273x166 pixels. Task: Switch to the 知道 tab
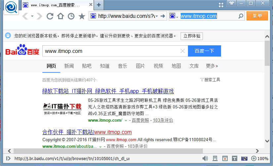point(105,66)
